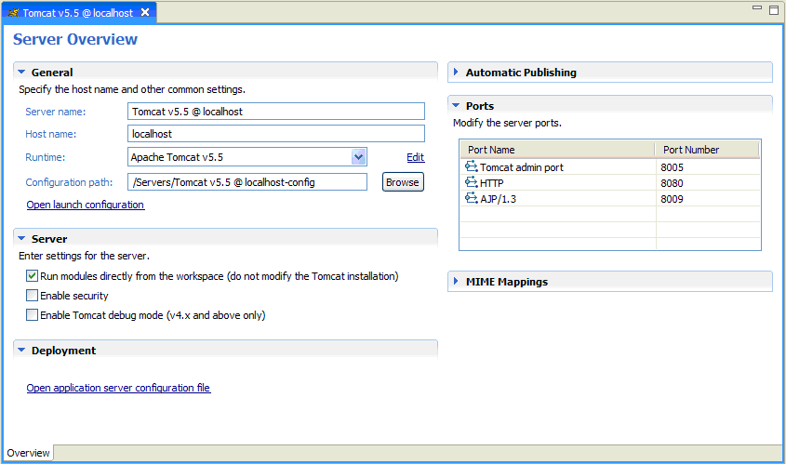Open the Runtime dropdown list

tap(358, 157)
